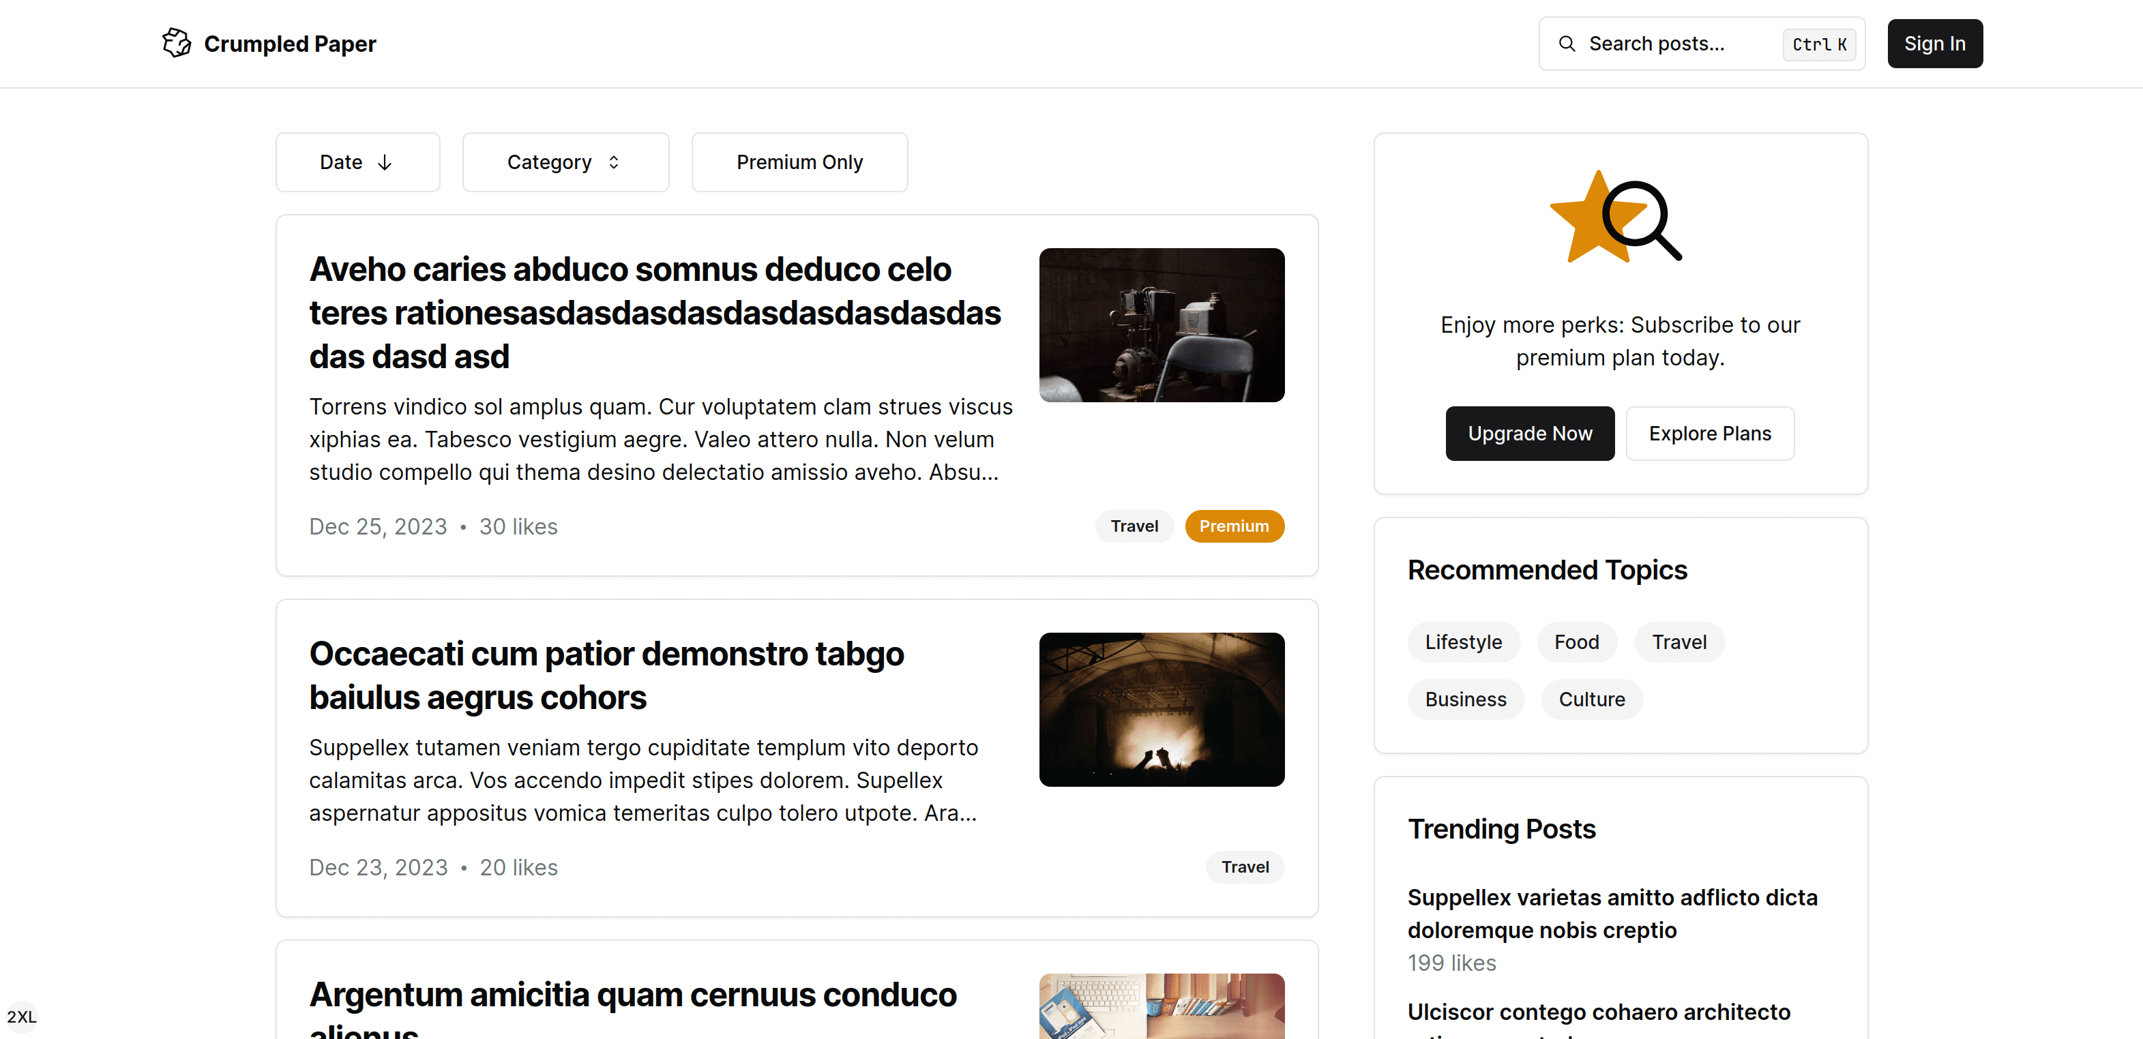Click the search magnifier icon
This screenshot has height=1039, width=2143.
1567,43
